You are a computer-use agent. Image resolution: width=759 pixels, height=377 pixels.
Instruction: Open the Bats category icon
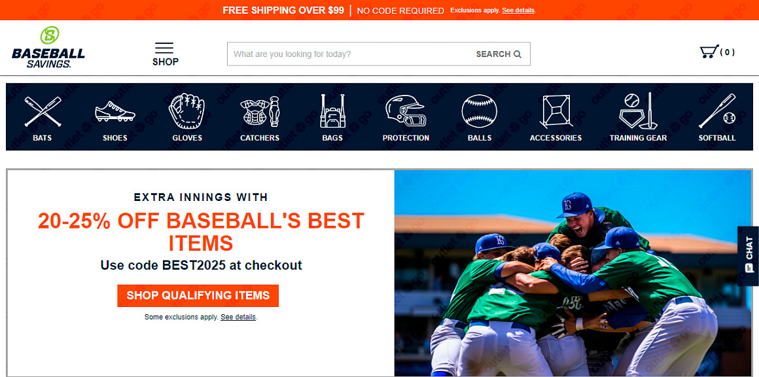pos(43,111)
